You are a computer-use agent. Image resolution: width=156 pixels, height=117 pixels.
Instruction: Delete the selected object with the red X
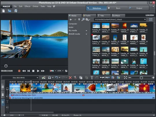[70, 78]
